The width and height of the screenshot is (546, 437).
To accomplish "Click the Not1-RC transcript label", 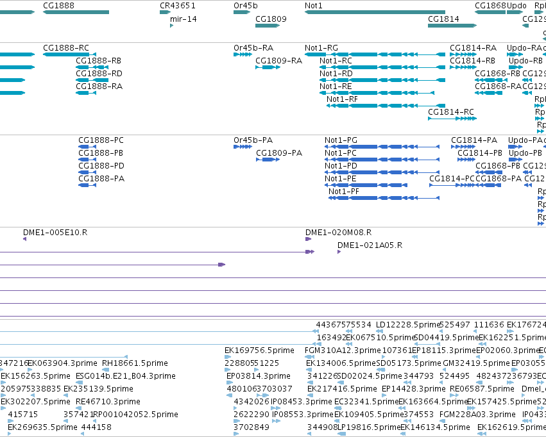I will (x=336, y=60).
